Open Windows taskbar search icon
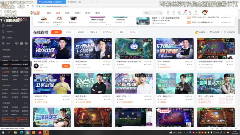240x135 pixels. (x=9, y=133)
